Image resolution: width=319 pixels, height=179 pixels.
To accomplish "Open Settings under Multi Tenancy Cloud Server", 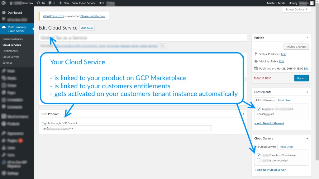I will [7, 63].
